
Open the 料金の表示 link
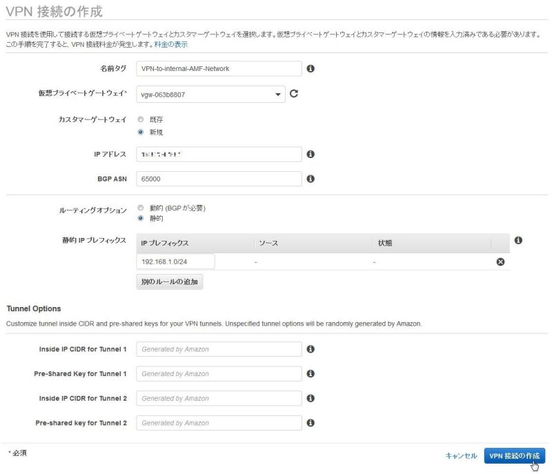(x=170, y=44)
